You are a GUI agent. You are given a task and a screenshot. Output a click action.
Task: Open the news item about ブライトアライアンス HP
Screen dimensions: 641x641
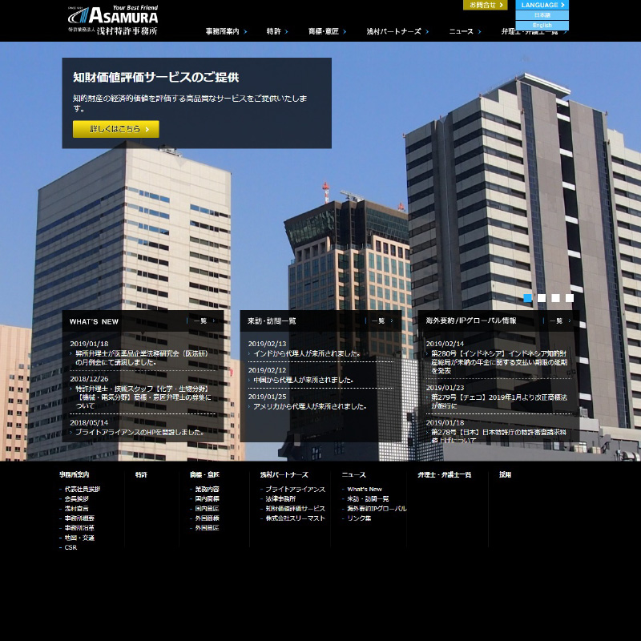point(139,433)
